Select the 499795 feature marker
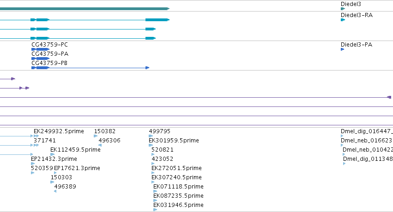The image size is (393, 212). click(x=151, y=136)
